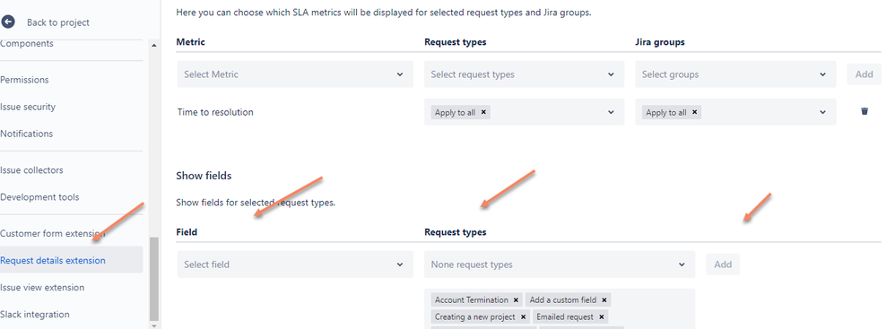Open Customer form extension in the sidebar

(x=53, y=233)
